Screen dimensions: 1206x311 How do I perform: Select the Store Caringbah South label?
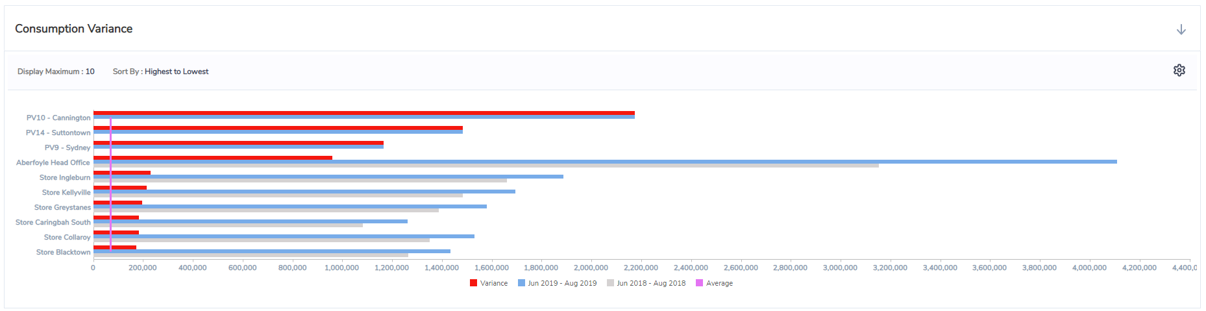(53, 222)
